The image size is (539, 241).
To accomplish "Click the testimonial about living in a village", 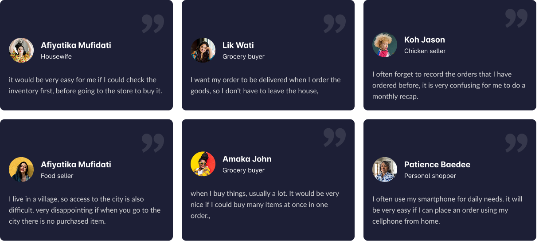I will 85,210.
